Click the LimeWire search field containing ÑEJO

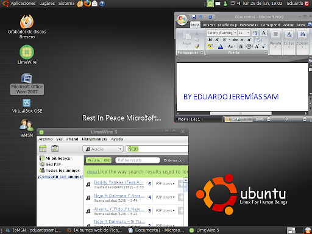pyautogui.click(x=157, y=149)
